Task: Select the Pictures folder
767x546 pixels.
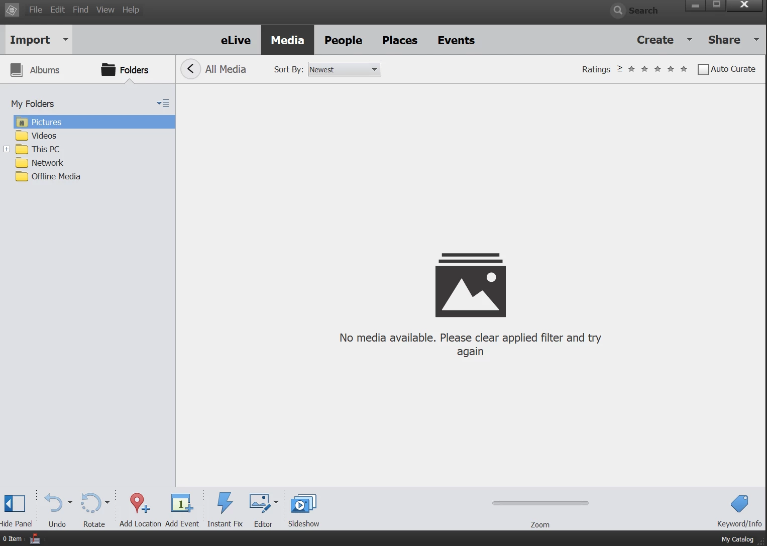Action: [x=94, y=122]
